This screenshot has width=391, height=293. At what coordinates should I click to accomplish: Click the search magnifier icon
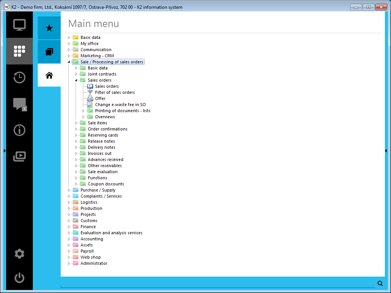[380, 283]
